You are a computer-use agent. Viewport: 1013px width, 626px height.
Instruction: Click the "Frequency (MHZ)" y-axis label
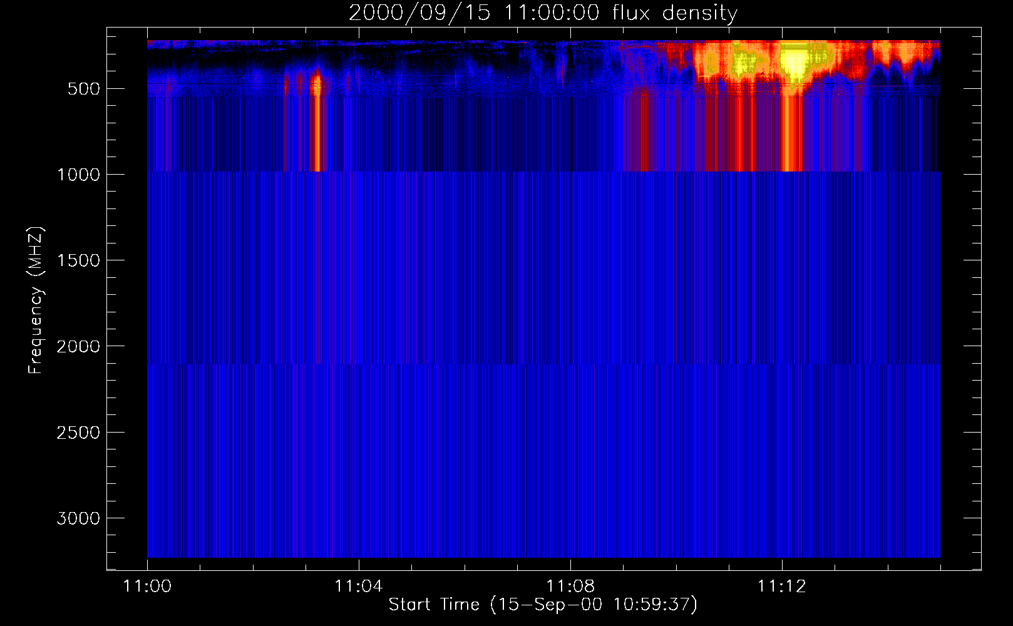[36, 300]
